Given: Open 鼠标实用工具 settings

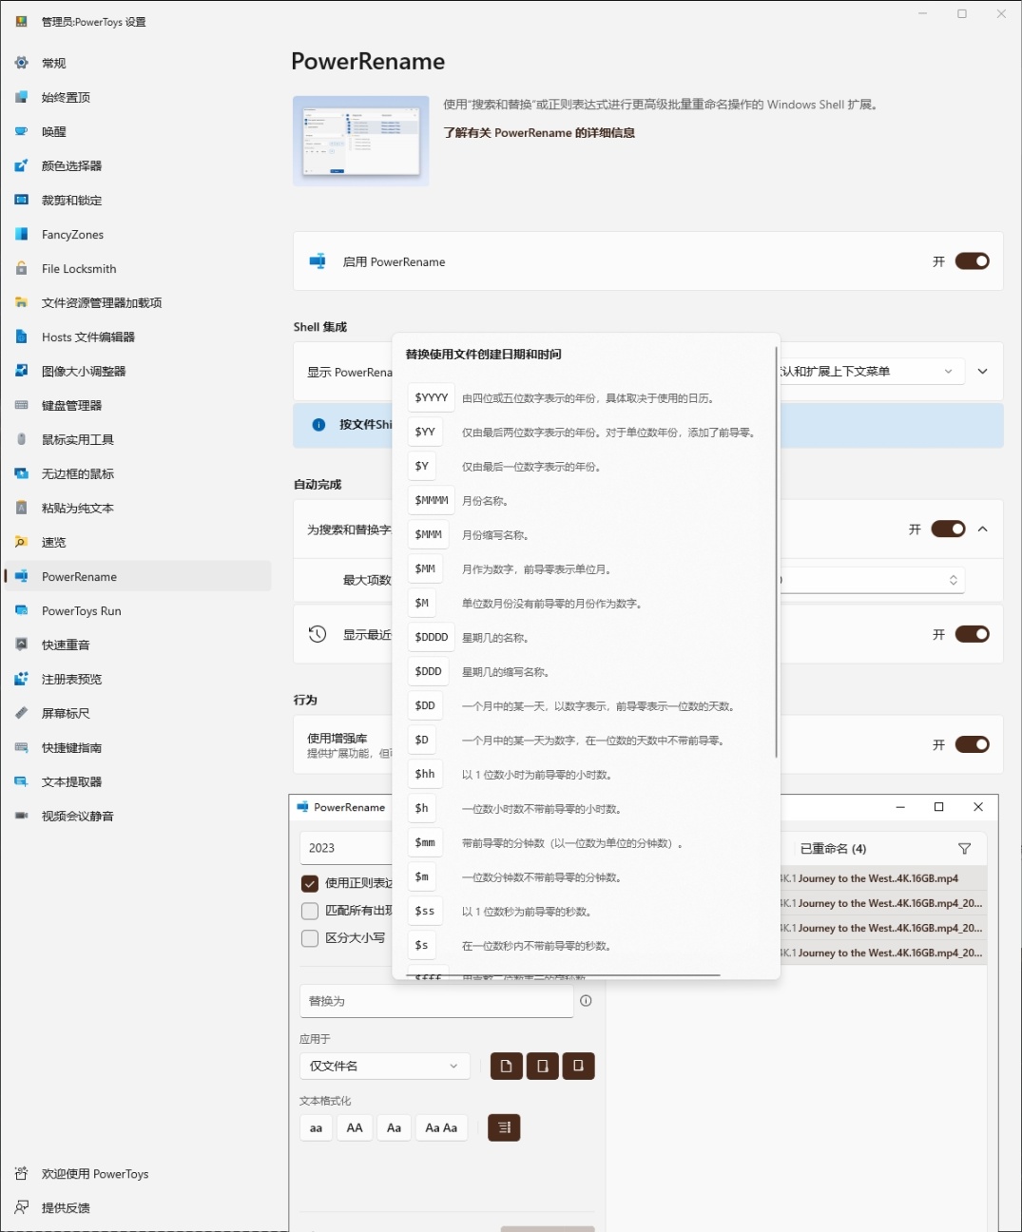Looking at the screenshot, I should 137,439.
